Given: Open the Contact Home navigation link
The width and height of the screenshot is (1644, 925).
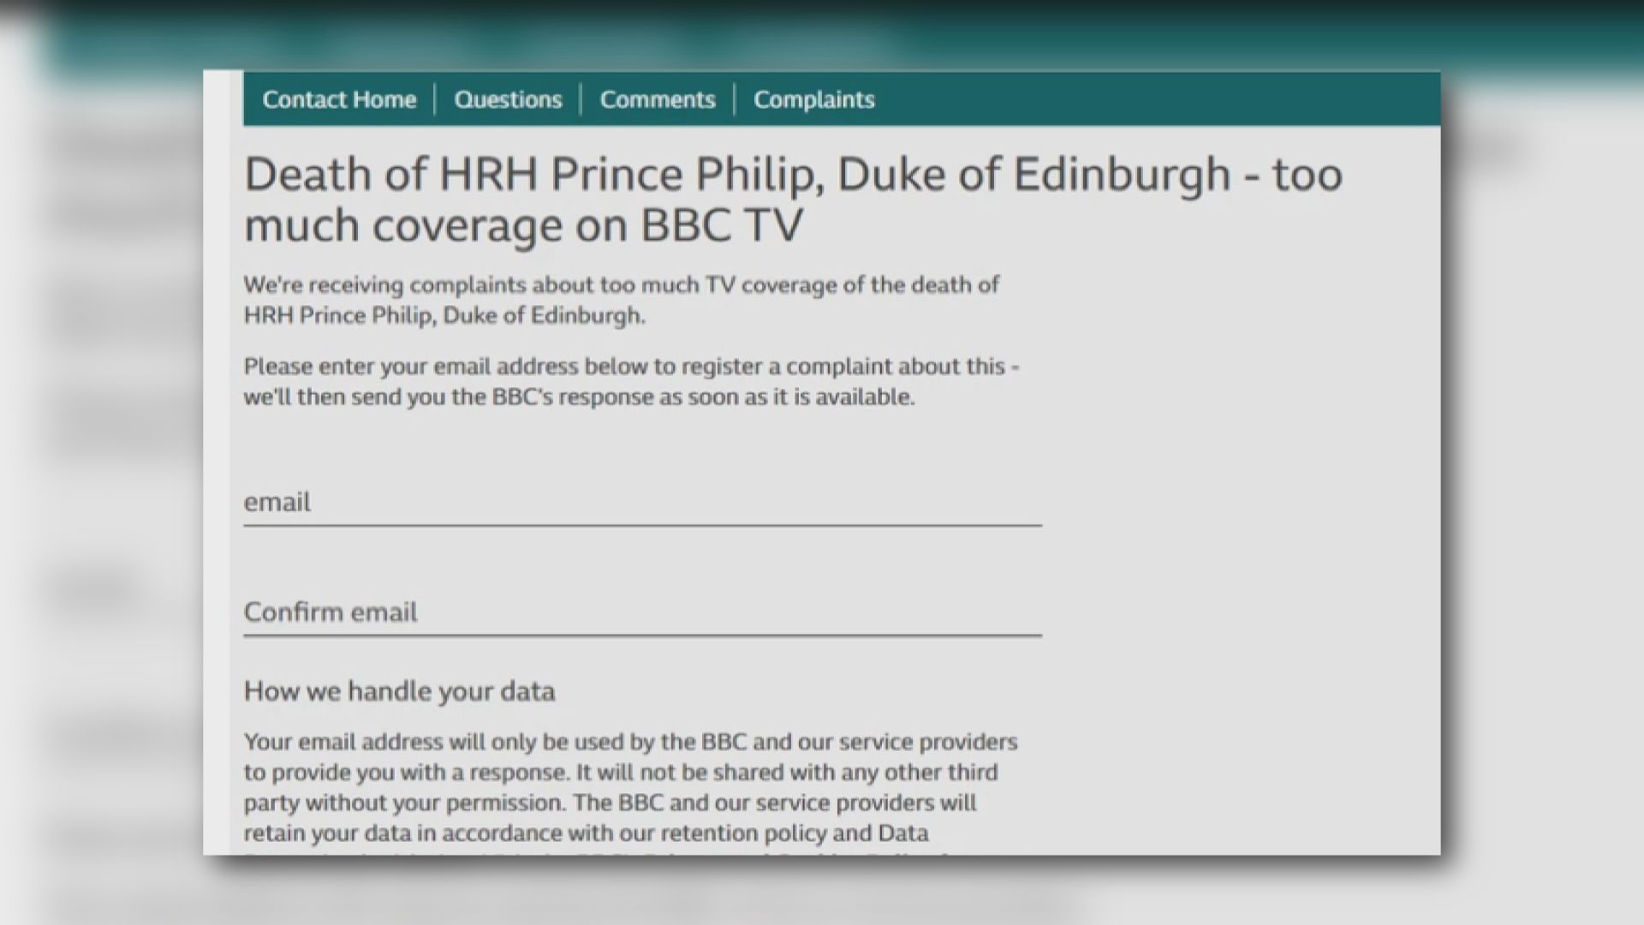Looking at the screenshot, I should [x=339, y=99].
